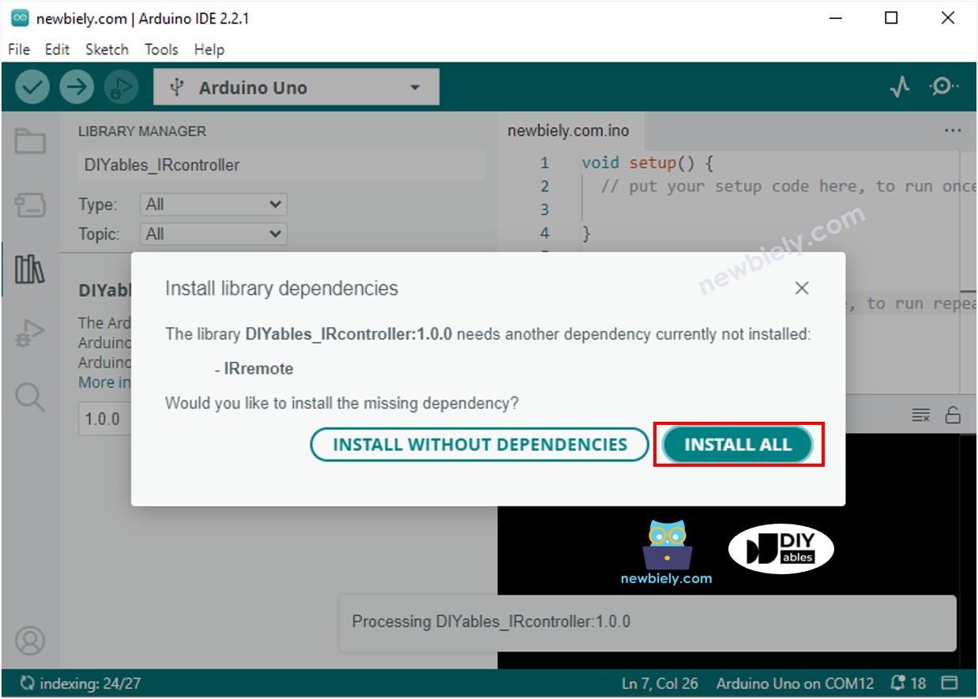Choose INSTALL WITHOUT DEPENDENCIES
The image size is (978, 699).
[x=480, y=444]
